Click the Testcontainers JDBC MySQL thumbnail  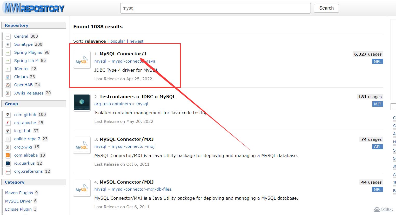pos(82,102)
